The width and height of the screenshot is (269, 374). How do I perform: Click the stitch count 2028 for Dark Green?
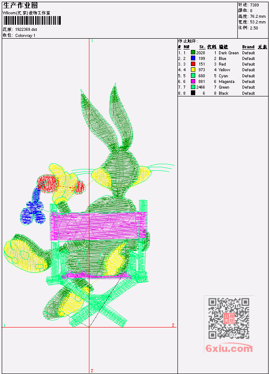tap(200, 53)
